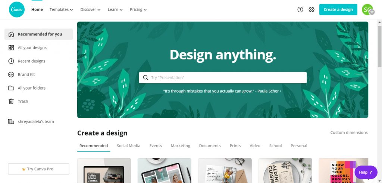Switch to the Marketing tab
This screenshot has height=183, width=382.
[x=180, y=146]
